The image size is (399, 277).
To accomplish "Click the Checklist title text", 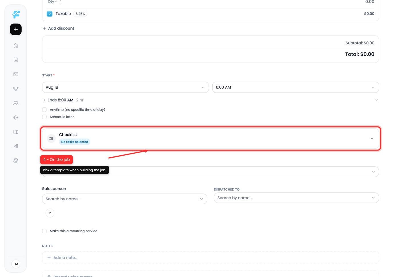I will coord(68,135).
